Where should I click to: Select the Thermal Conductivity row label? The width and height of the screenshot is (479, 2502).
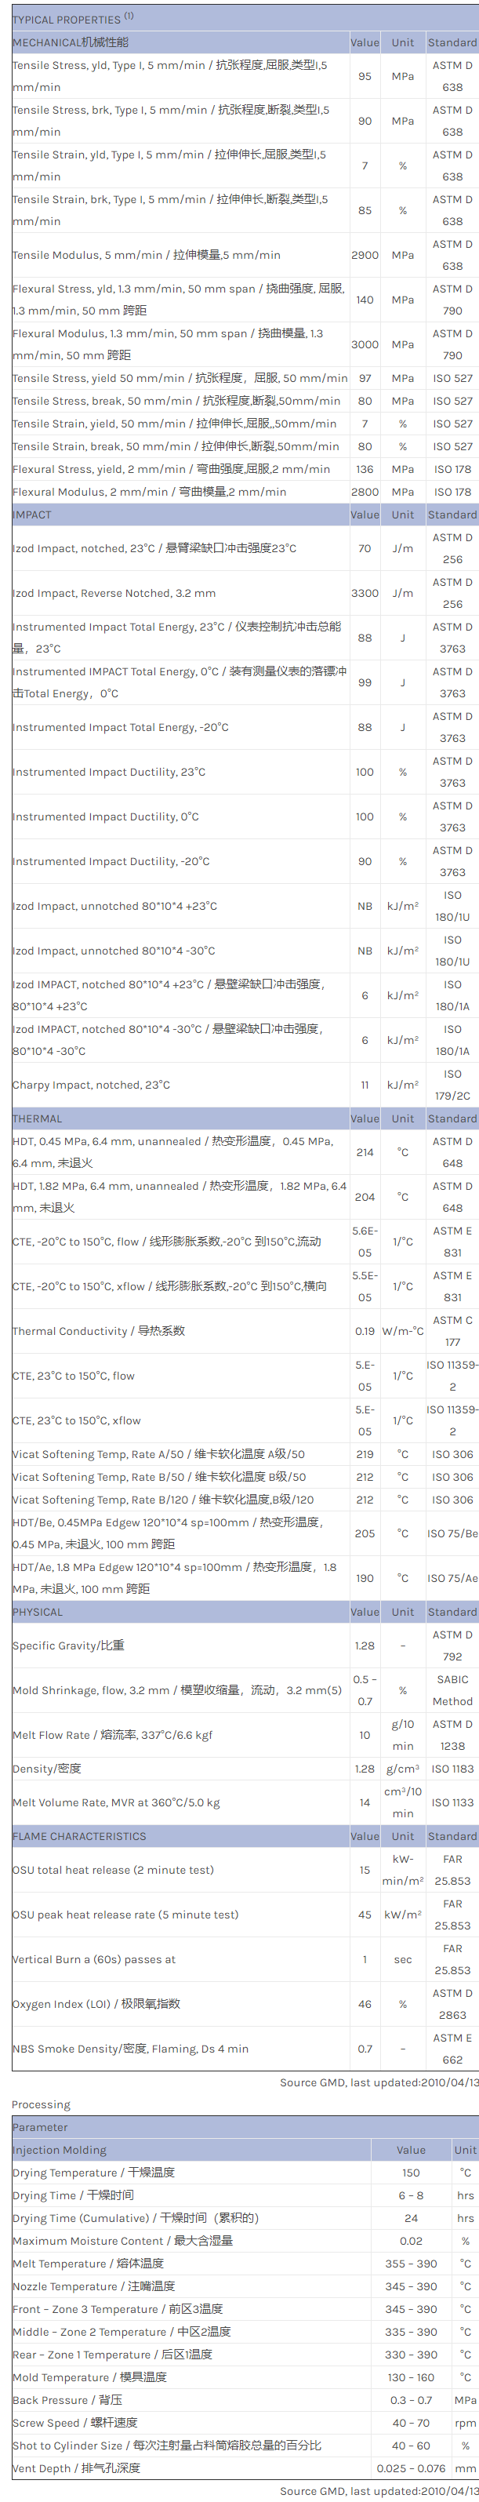click(98, 1332)
